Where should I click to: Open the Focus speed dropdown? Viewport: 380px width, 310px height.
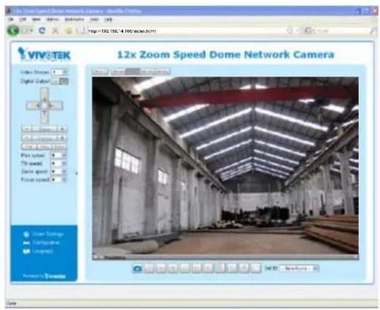[58, 180]
